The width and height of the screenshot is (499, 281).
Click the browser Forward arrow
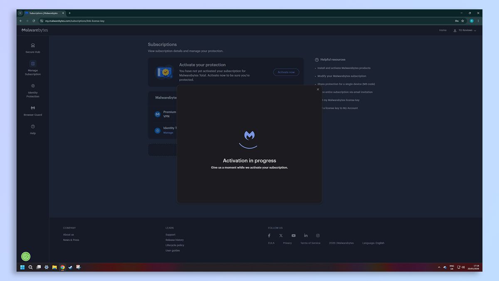tap(27, 21)
